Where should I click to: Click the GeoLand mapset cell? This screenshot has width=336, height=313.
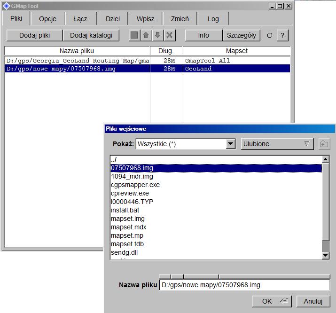pos(236,69)
